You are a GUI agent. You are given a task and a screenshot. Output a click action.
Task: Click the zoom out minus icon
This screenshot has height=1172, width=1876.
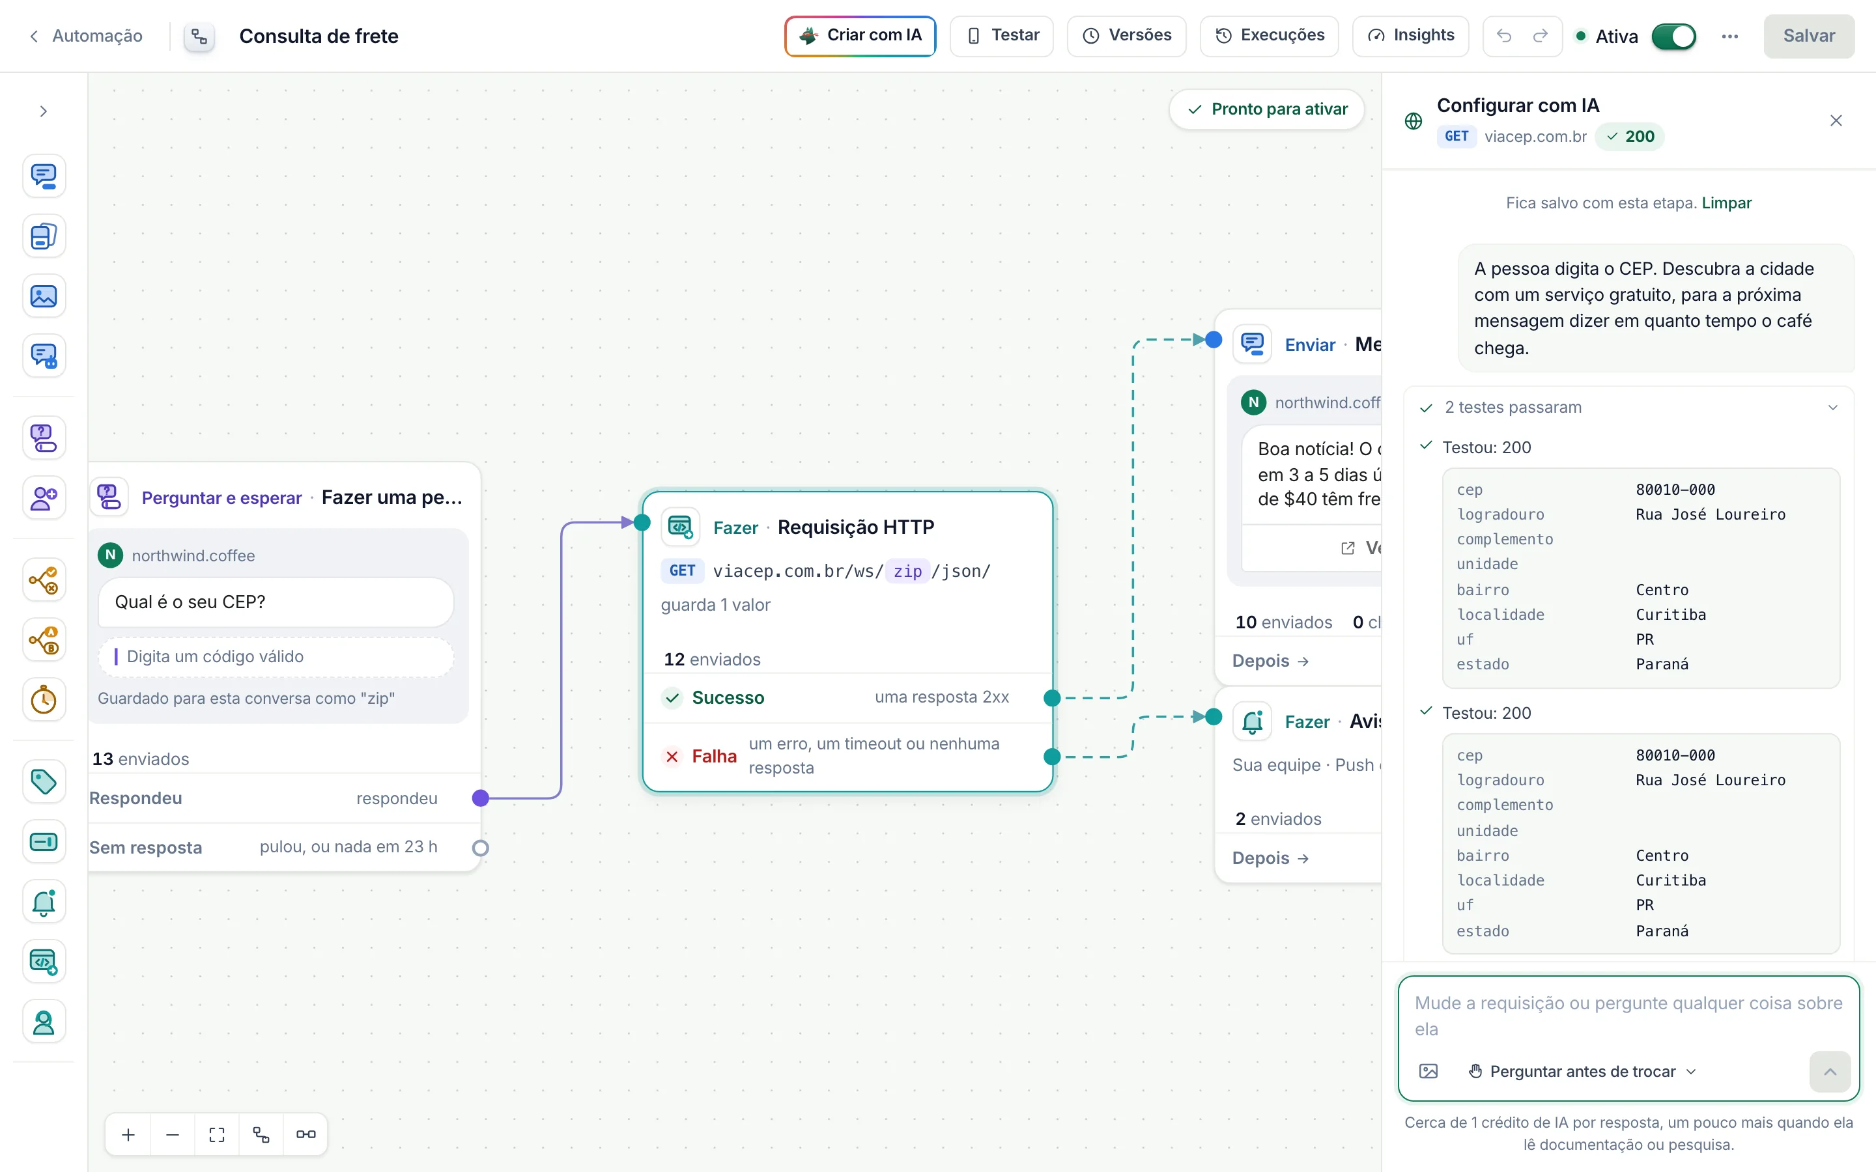tap(173, 1135)
